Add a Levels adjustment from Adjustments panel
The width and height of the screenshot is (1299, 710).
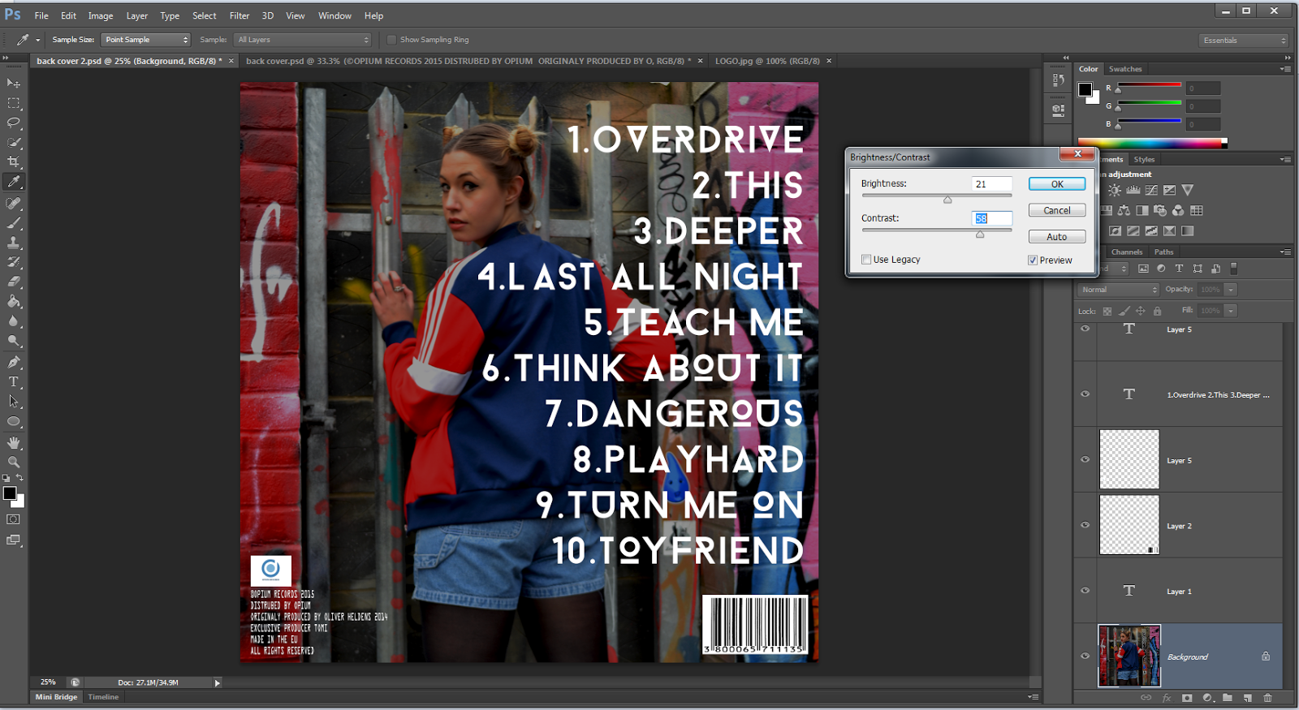pyautogui.click(x=1133, y=190)
